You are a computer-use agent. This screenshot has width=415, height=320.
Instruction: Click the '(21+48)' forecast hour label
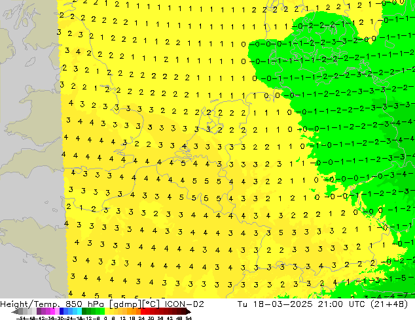point(389,304)
